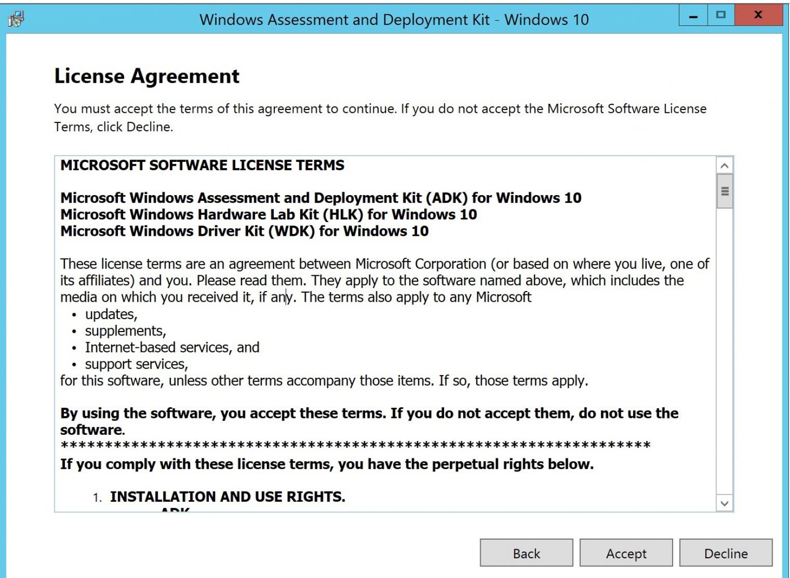Viewport: 790px width, 578px height.
Task: Click the 'updates' bullet point line
Action: pos(111,314)
